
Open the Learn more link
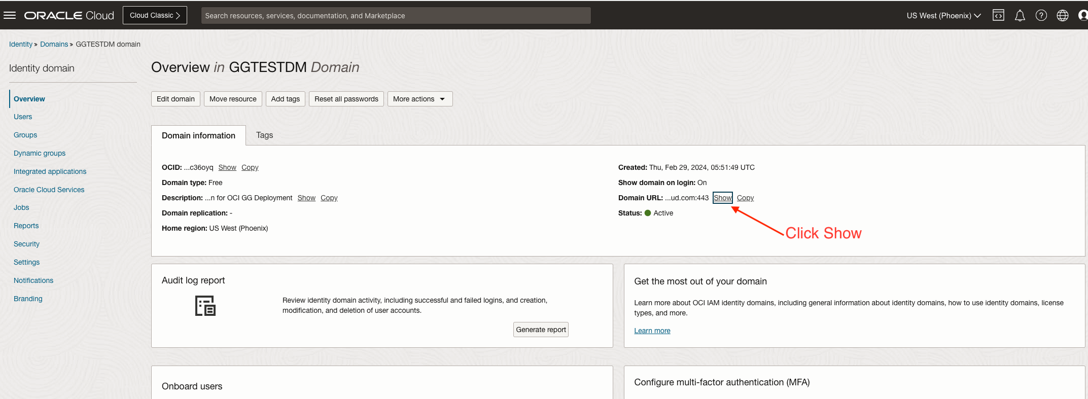tap(652, 331)
